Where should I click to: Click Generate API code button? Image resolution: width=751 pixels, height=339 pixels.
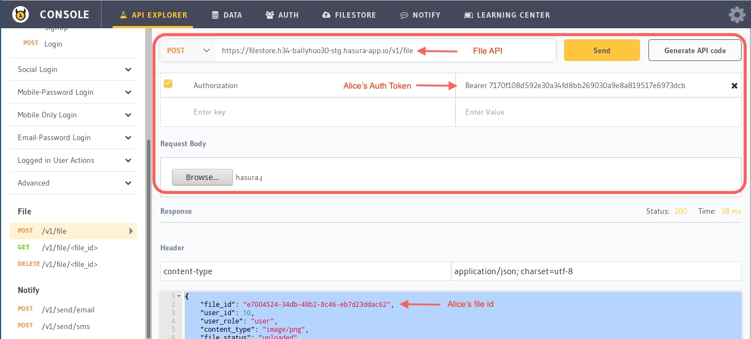coord(695,50)
